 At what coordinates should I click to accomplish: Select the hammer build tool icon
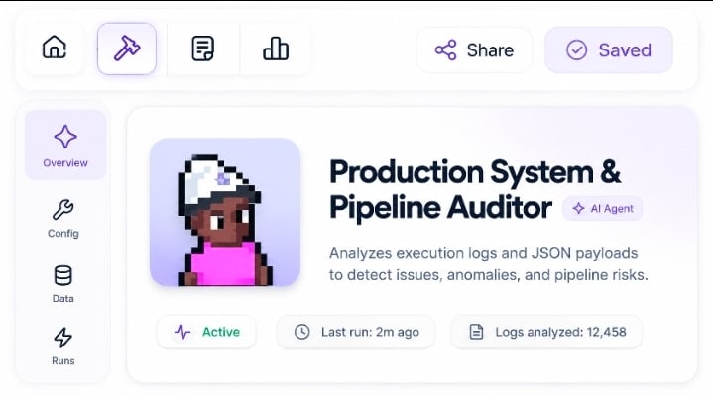(127, 49)
